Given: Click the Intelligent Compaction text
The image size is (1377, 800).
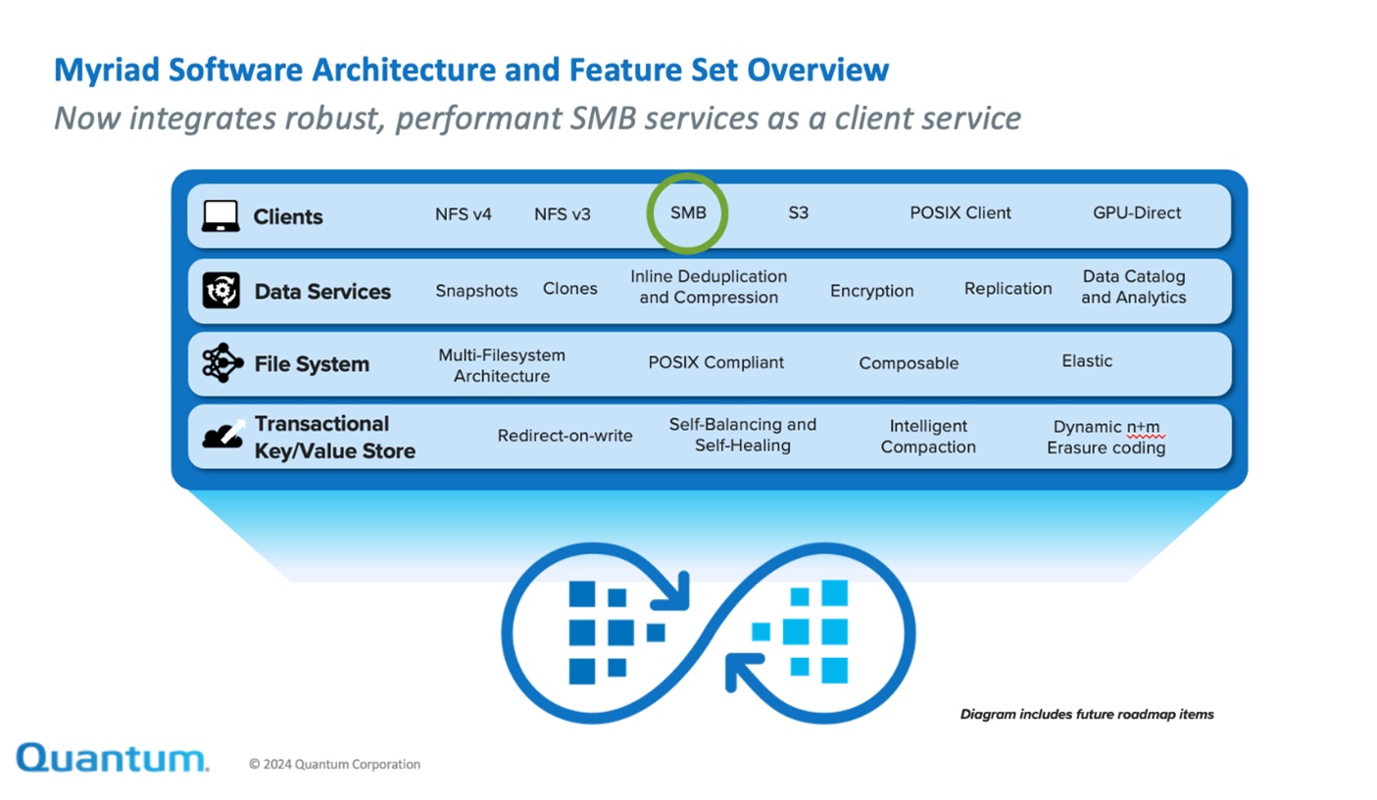Looking at the screenshot, I should [x=928, y=437].
